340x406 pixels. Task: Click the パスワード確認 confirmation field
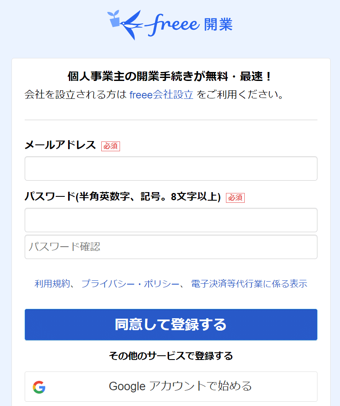[x=171, y=247]
